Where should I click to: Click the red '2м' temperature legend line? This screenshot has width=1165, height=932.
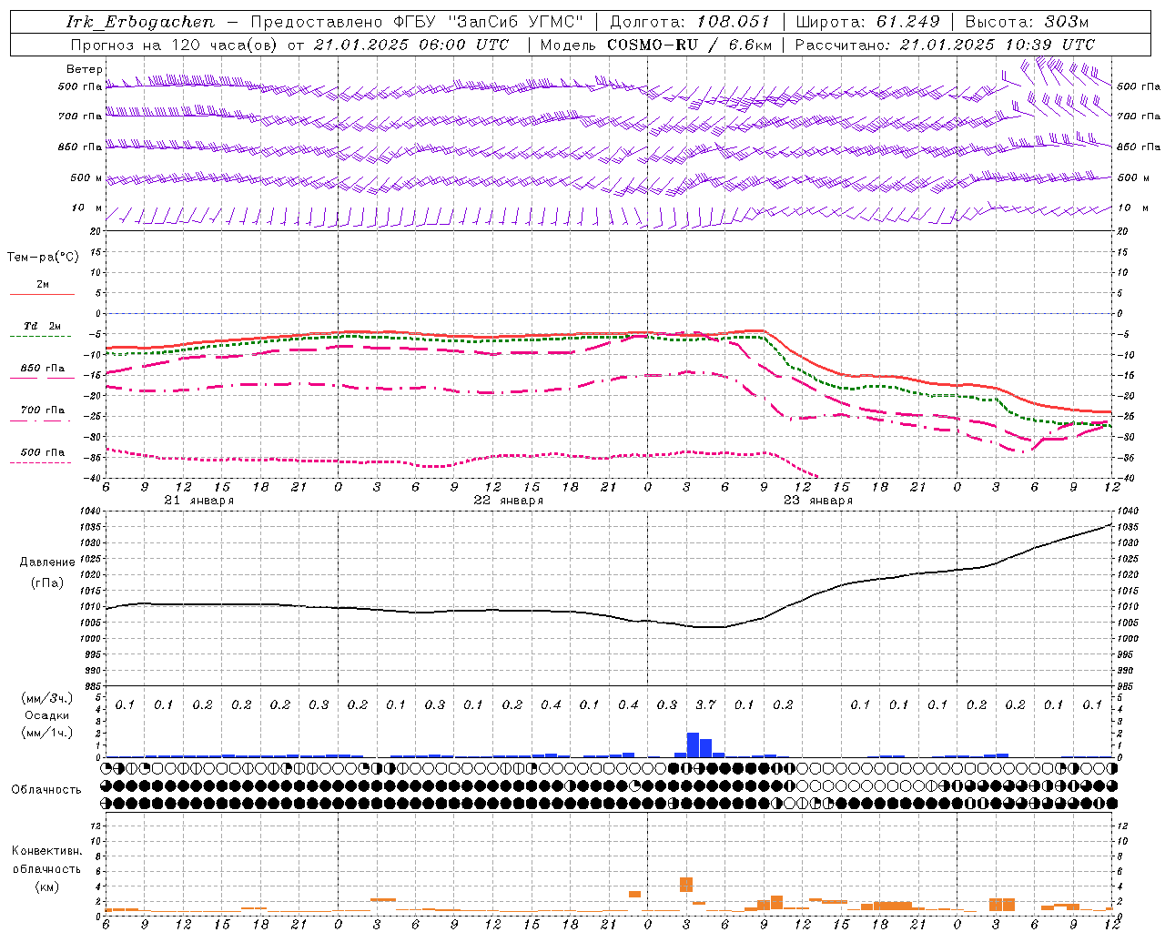[x=42, y=294]
